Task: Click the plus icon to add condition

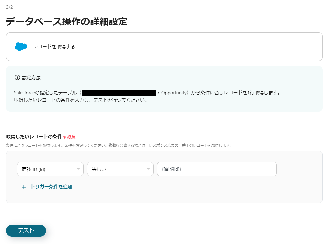Action: pyautogui.click(x=23, y=187)
